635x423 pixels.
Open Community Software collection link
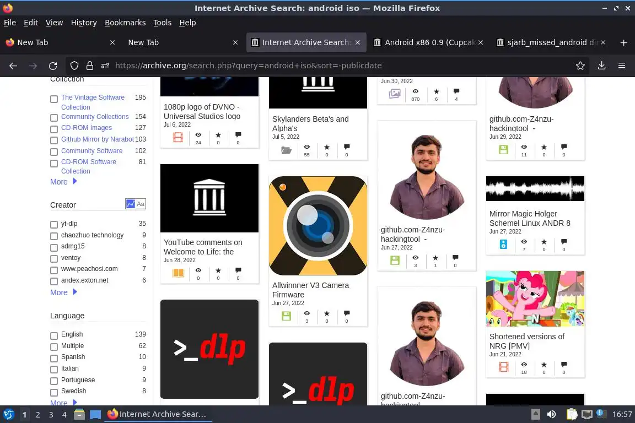tap(92, 150)
